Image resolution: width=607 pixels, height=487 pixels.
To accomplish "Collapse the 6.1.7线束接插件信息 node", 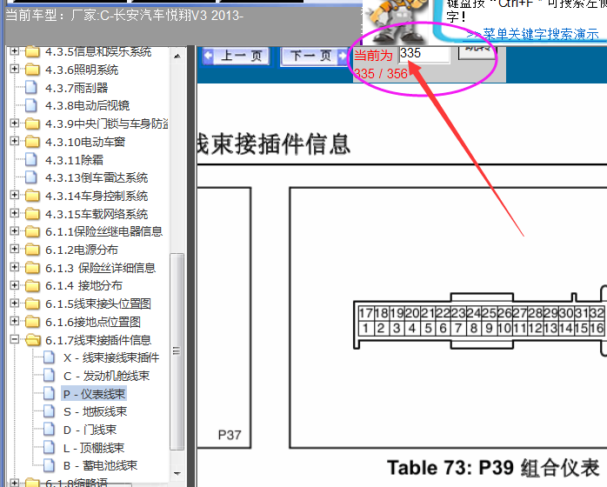I will 14,339.
